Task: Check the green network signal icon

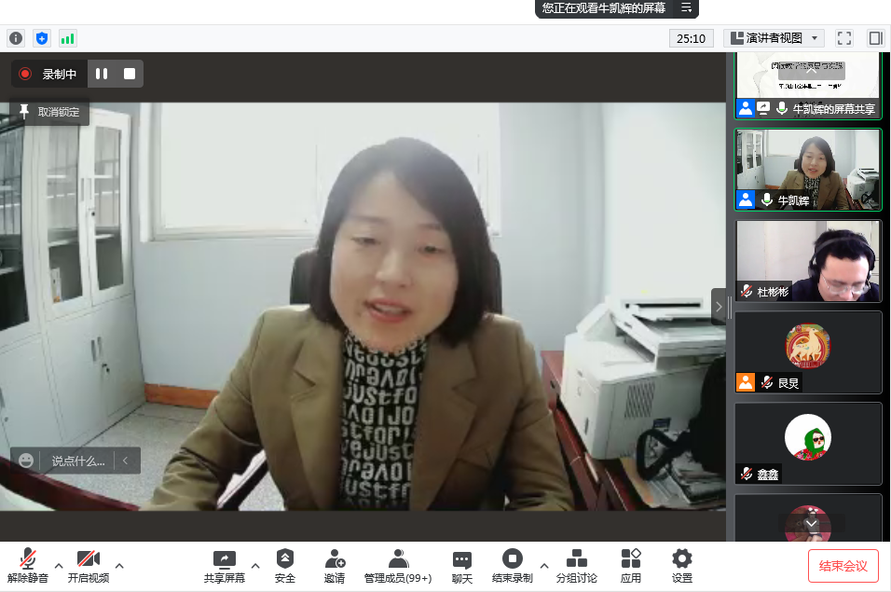Action: (67, 38)
